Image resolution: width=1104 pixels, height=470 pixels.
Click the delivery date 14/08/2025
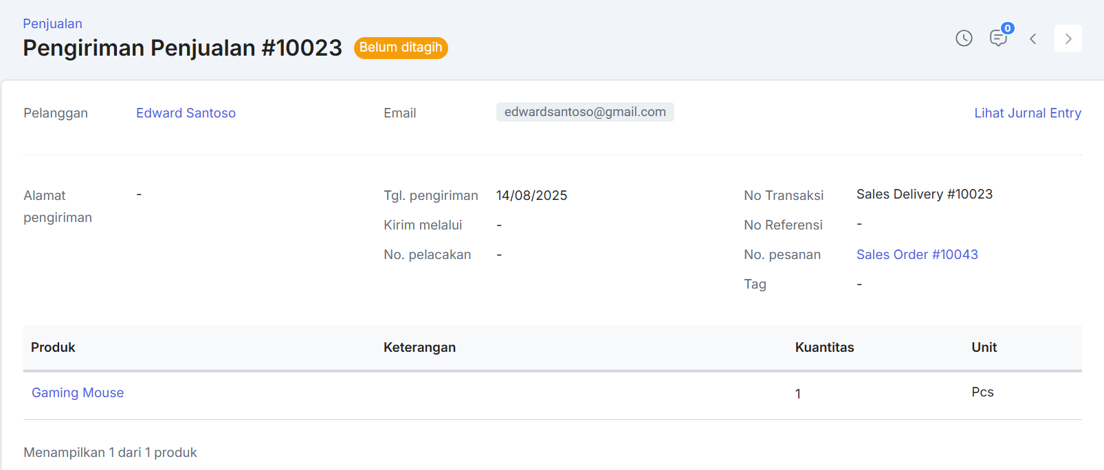[x=531, y=195]
